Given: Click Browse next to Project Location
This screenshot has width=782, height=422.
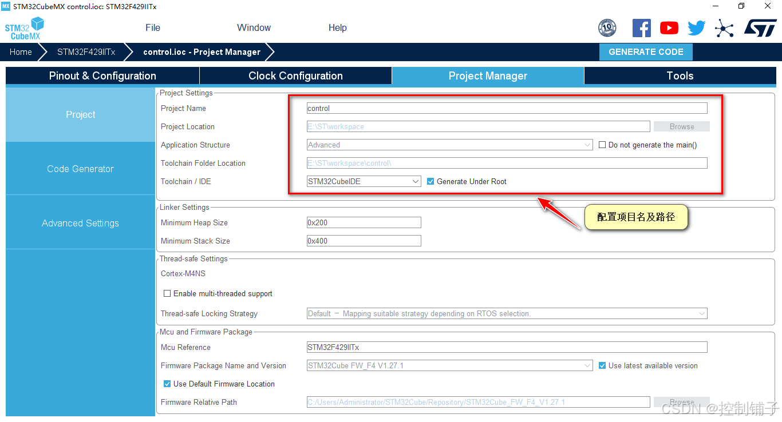Looking at the screenshot, I should coord(682,126).
